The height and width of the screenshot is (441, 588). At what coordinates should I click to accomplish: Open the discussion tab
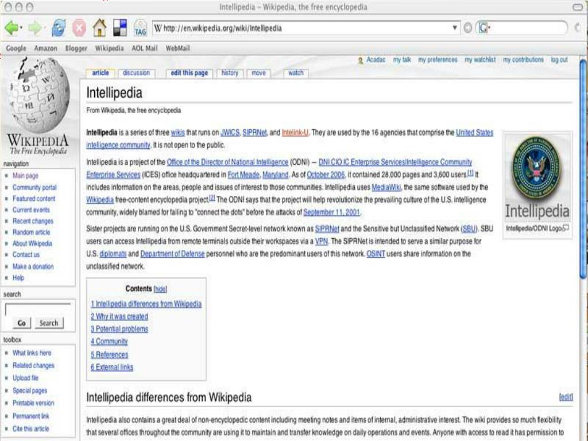136,73
